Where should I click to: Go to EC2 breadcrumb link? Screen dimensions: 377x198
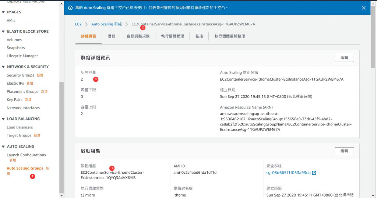[x=78, y=24]
